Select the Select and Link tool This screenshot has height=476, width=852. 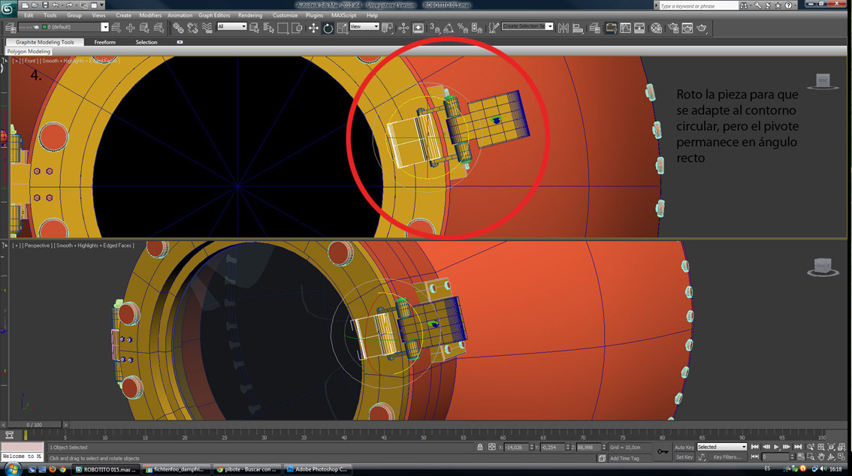(x=178, y=28)
